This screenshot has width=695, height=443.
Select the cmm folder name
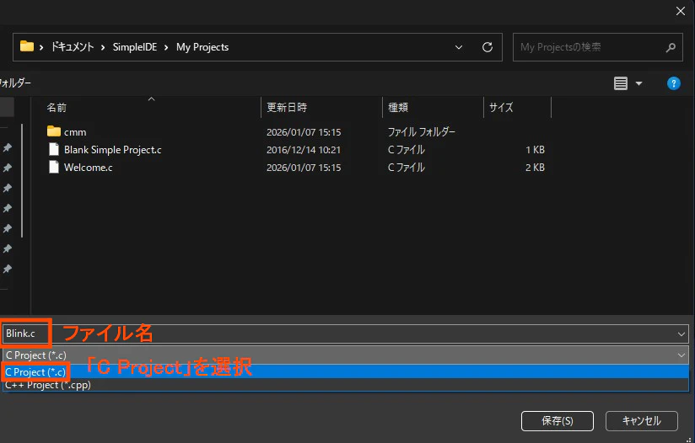coord(75,132)
